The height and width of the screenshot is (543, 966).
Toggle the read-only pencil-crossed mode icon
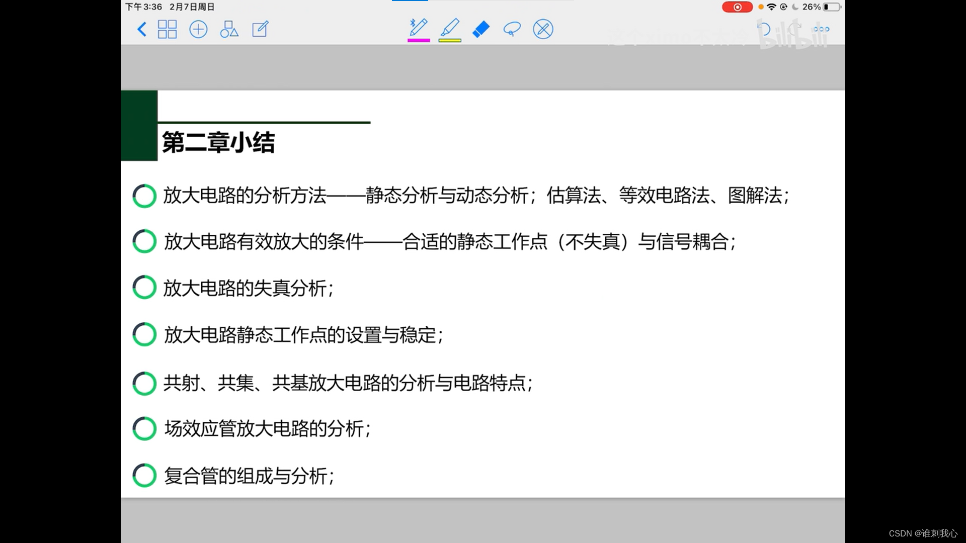point(543,29)
